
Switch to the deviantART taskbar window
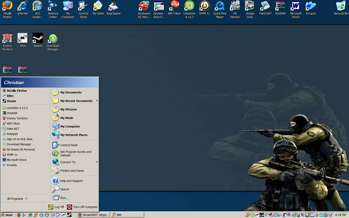93,215
